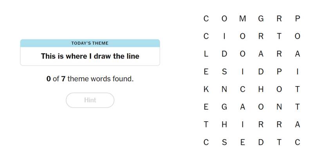Select the C in the bottom-right grid corner
The image size is (323, 161).
pyautogui.click(x=297, y=143)
